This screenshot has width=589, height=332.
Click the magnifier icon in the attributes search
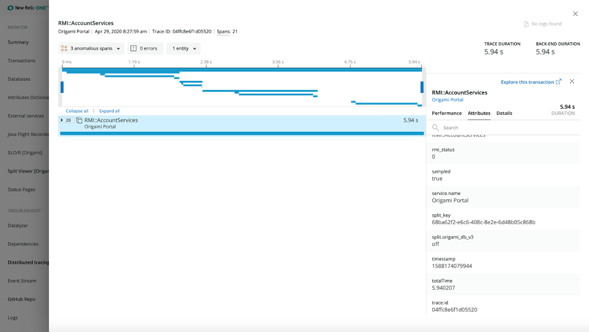[x=435, y=127]
